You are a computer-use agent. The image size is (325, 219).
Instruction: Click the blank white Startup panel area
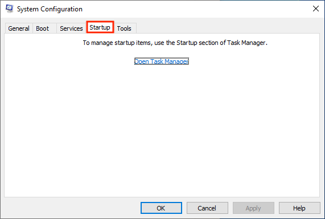point(162,129)
